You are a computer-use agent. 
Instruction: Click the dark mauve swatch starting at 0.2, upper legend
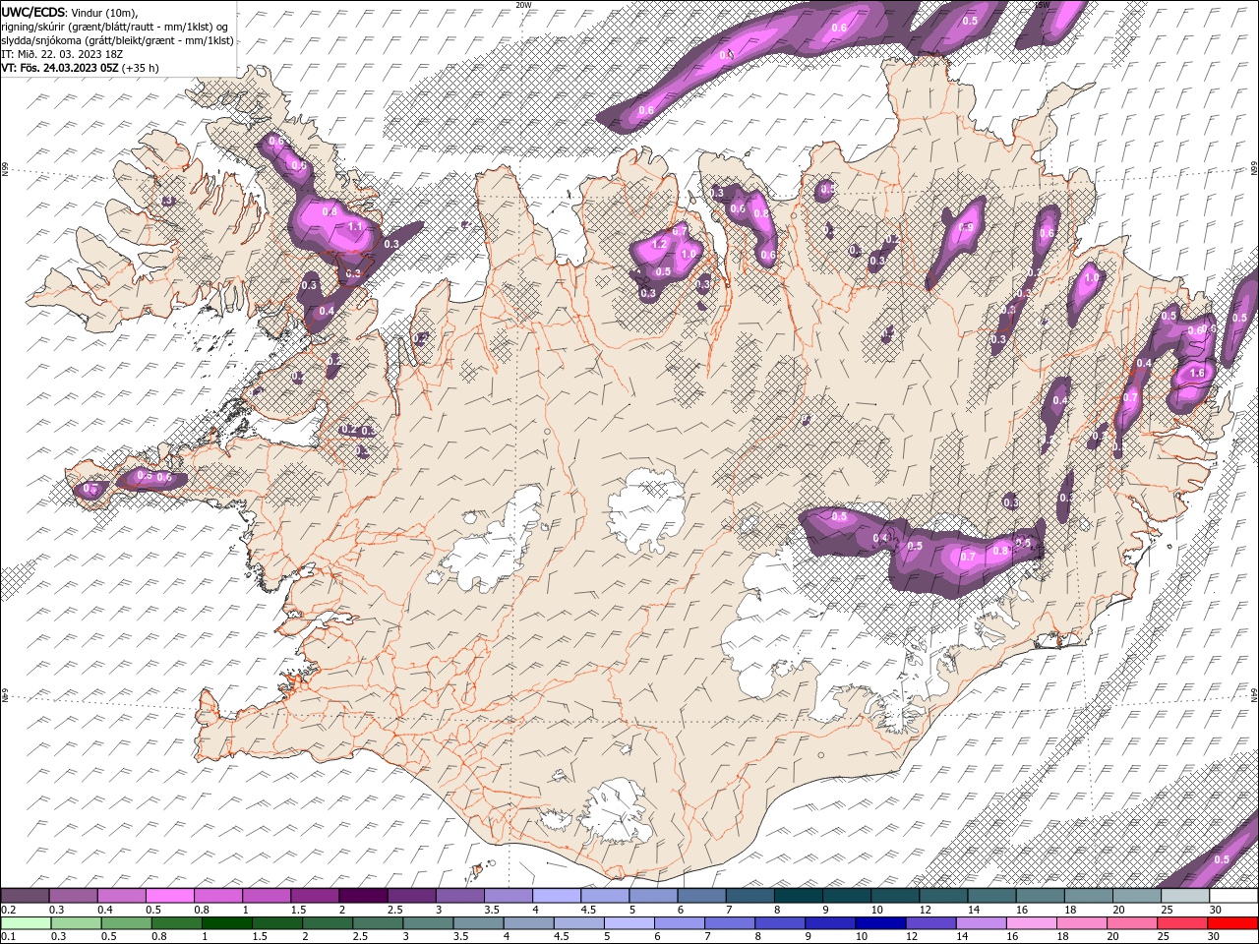click(x=25, y=896)
